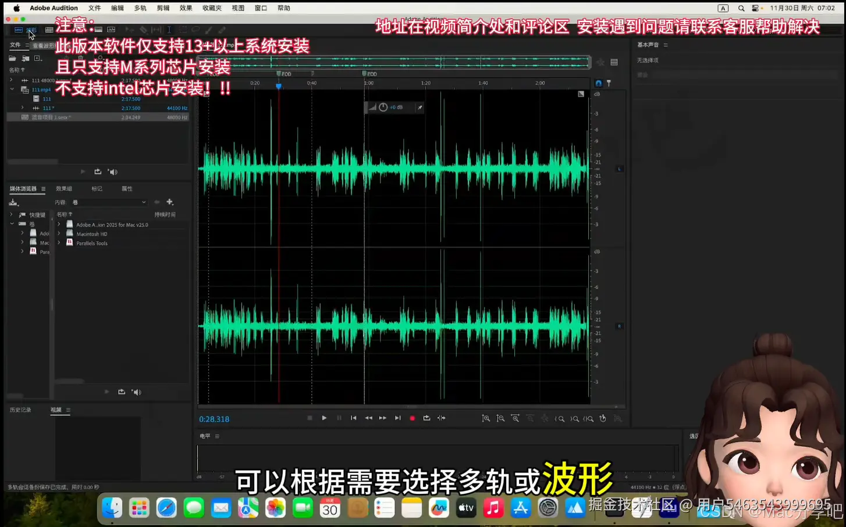The image size is (846, 527).
Task: Click zoom in time icon
Action: click(515, 418)
